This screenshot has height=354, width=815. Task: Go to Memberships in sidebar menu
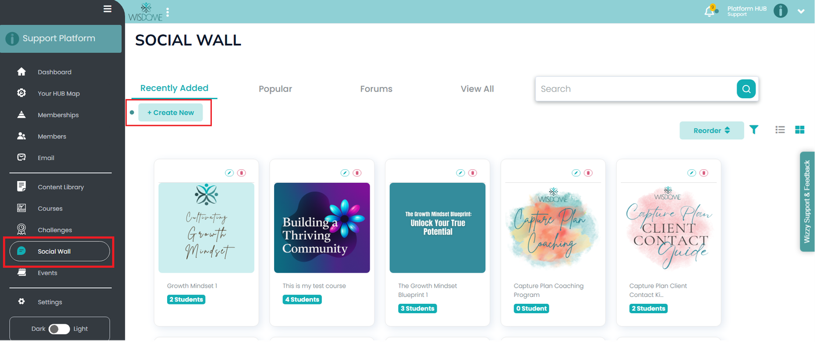(58, 115)
